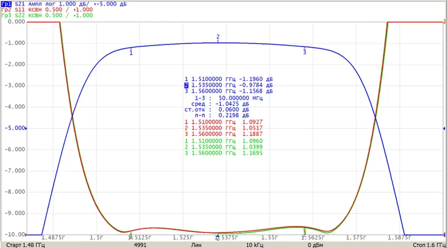Click the -7.000 Y-axis label
Viewport: 447px width, 248px height.
15,171
